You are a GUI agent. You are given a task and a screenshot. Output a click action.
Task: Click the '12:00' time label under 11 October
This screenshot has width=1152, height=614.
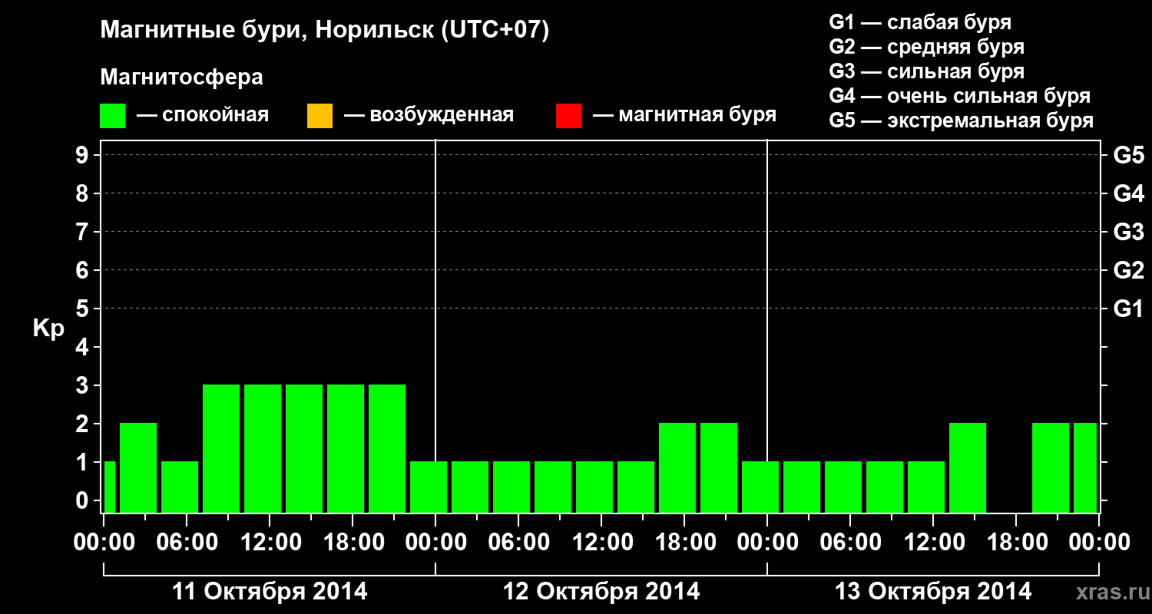tap(270, 542)
